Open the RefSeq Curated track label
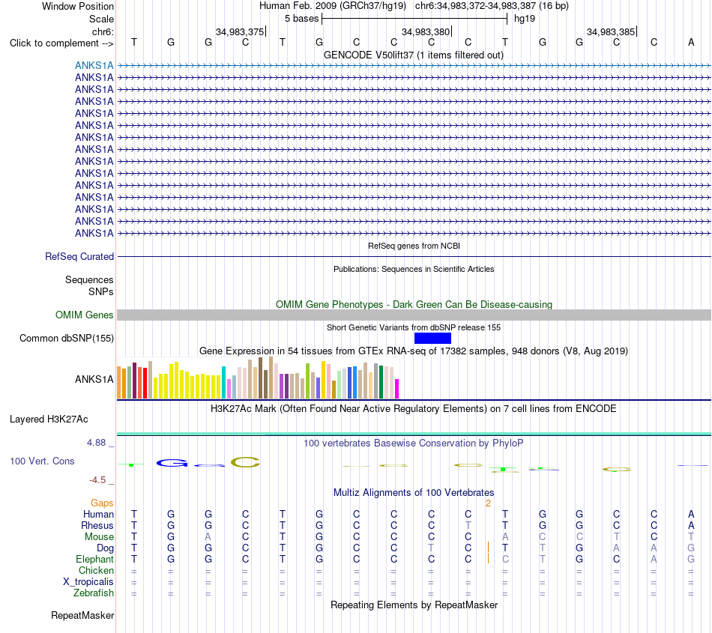This screenshot has height=633, width=712. coord(79,256)
